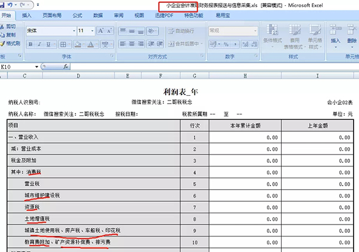Switch to the 页面布局 tab
Viewport: 359px width, 252px height.
coord(52,16)
